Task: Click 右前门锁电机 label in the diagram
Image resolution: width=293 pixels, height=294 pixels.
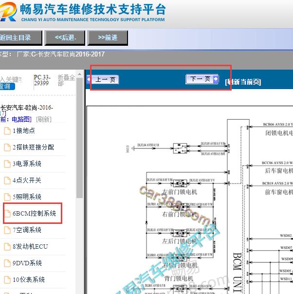Action: pos(180,214)
